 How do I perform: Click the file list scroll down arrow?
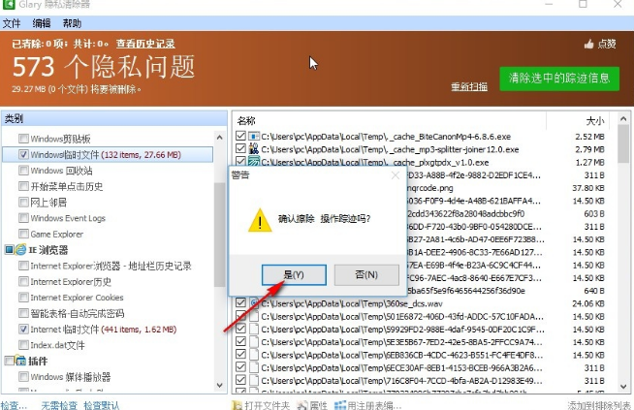coord(623,387)
